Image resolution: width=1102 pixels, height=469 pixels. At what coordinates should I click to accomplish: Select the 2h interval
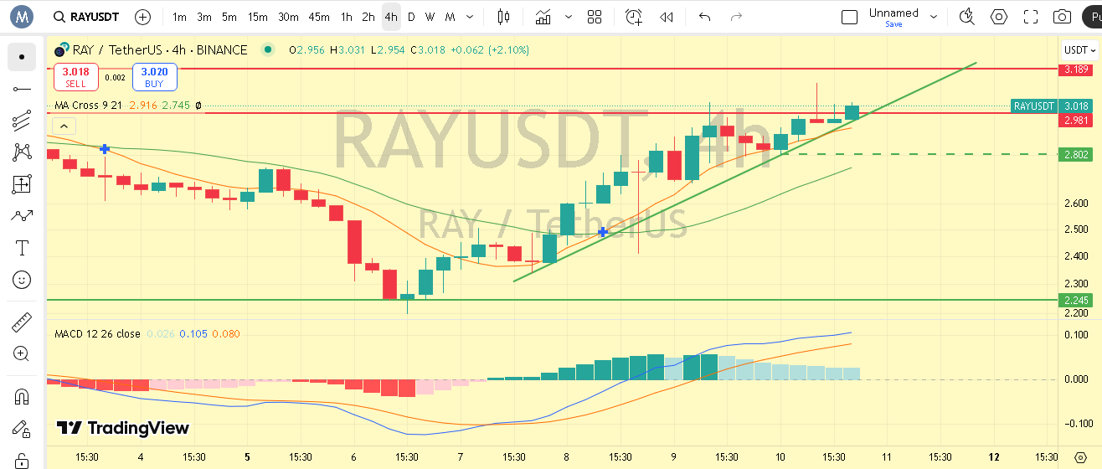368,17
